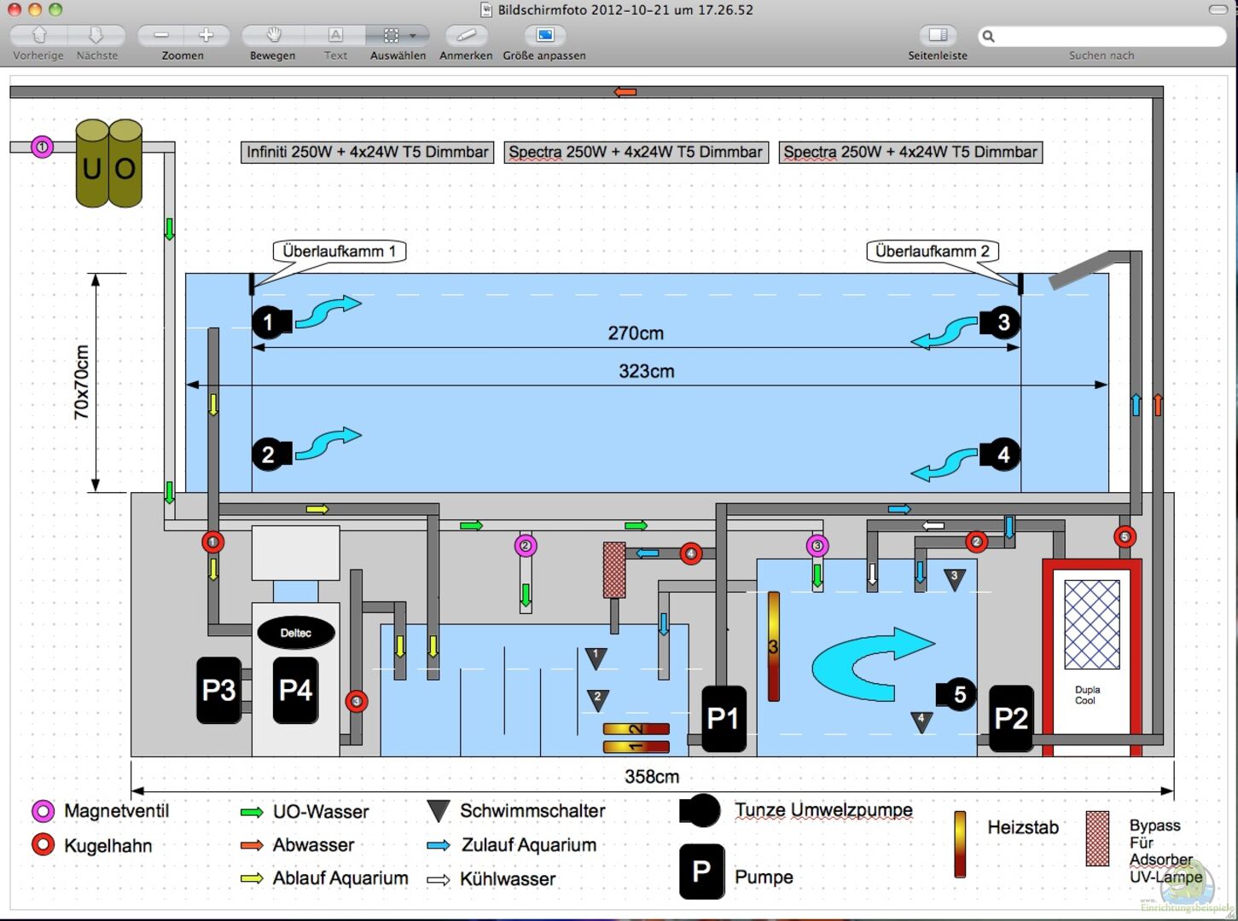Click into the Suchen nach search field
Image resolution: width=1238 pixels, height=921 pixels.
click(x=1109, y=36)
